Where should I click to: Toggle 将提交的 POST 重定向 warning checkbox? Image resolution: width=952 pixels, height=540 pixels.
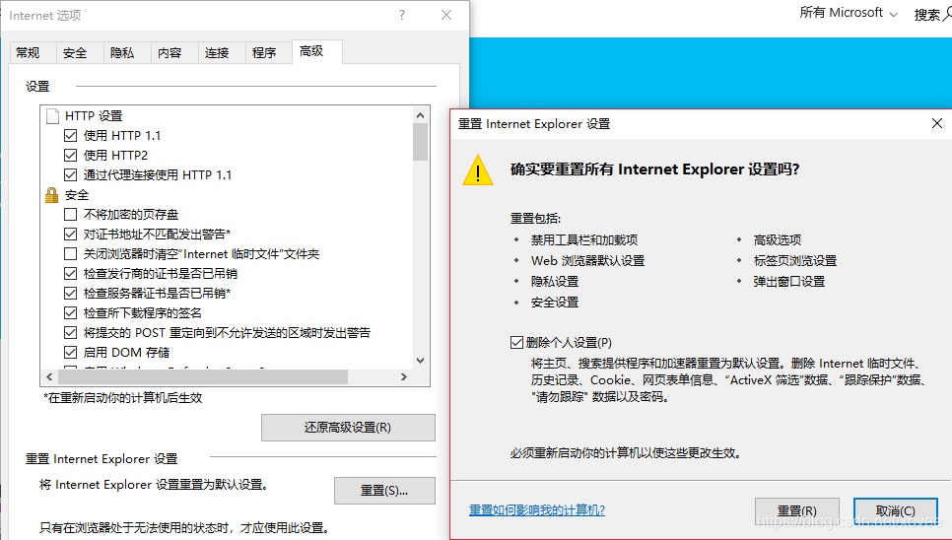(70, 332)
